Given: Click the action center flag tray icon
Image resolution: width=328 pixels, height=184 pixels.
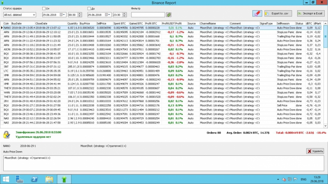Looking at the screenshot, I should (x=296, y=179).
